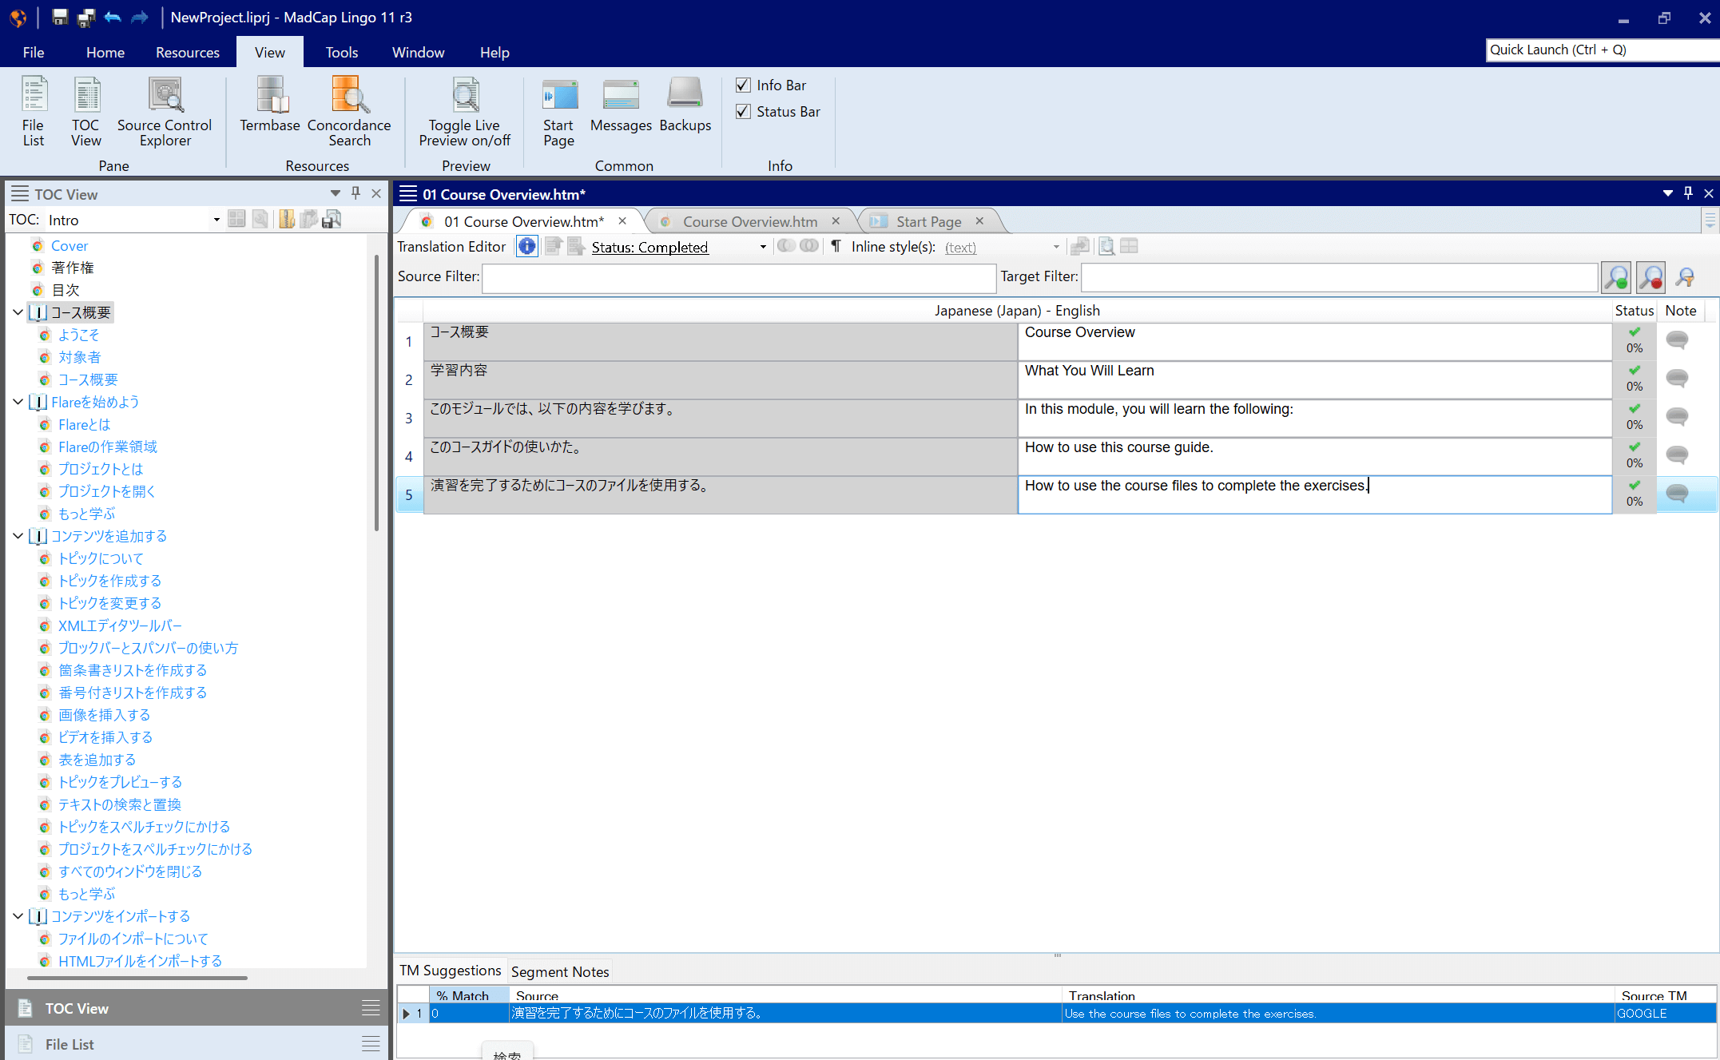Click the preview document icon in editor toolbar

click(1106, 246)
